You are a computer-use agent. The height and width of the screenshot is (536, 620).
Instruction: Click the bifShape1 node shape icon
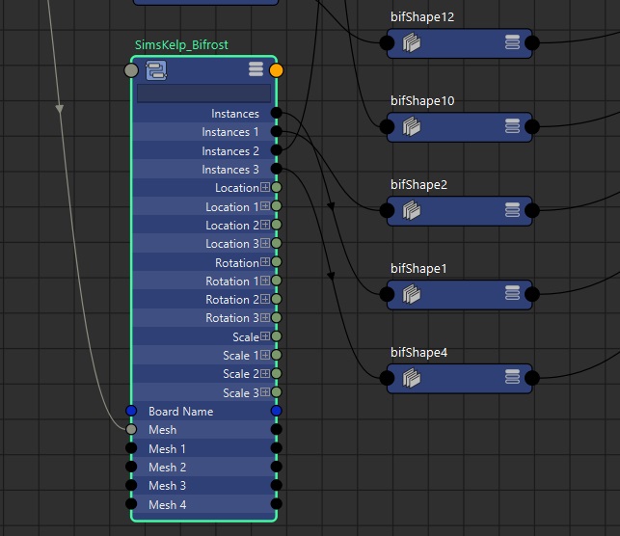click(411, 294)
